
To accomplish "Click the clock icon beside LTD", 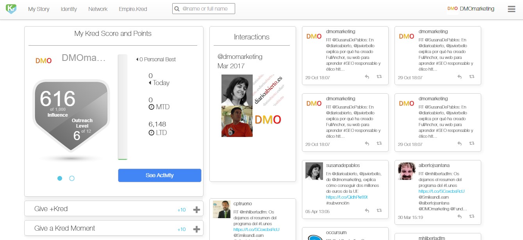I will [x=152, y=133].
